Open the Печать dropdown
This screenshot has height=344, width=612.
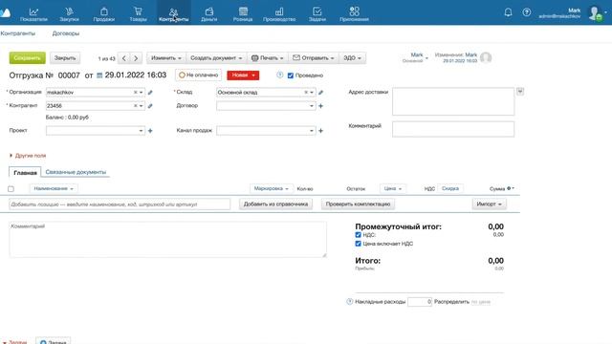pos(268,58)
